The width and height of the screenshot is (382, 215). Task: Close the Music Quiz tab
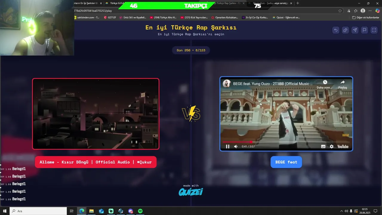click(x=291, y=3)
